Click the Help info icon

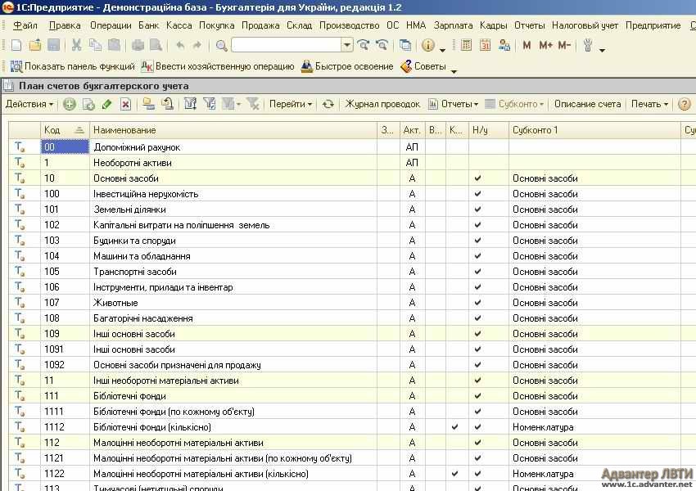tap(428, 45)
